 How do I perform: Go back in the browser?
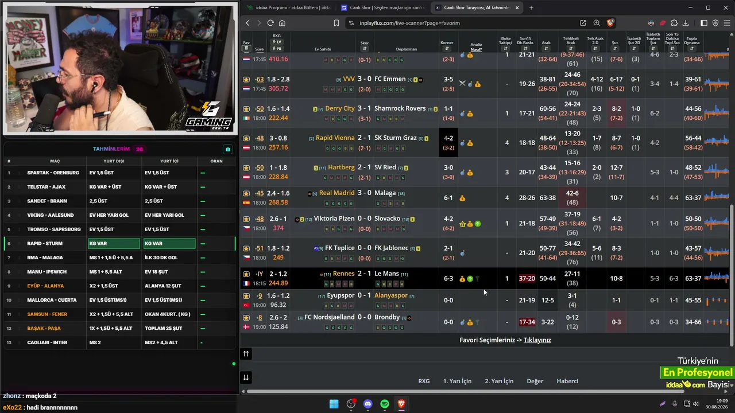pyautogui.click(x=247, y=23)
